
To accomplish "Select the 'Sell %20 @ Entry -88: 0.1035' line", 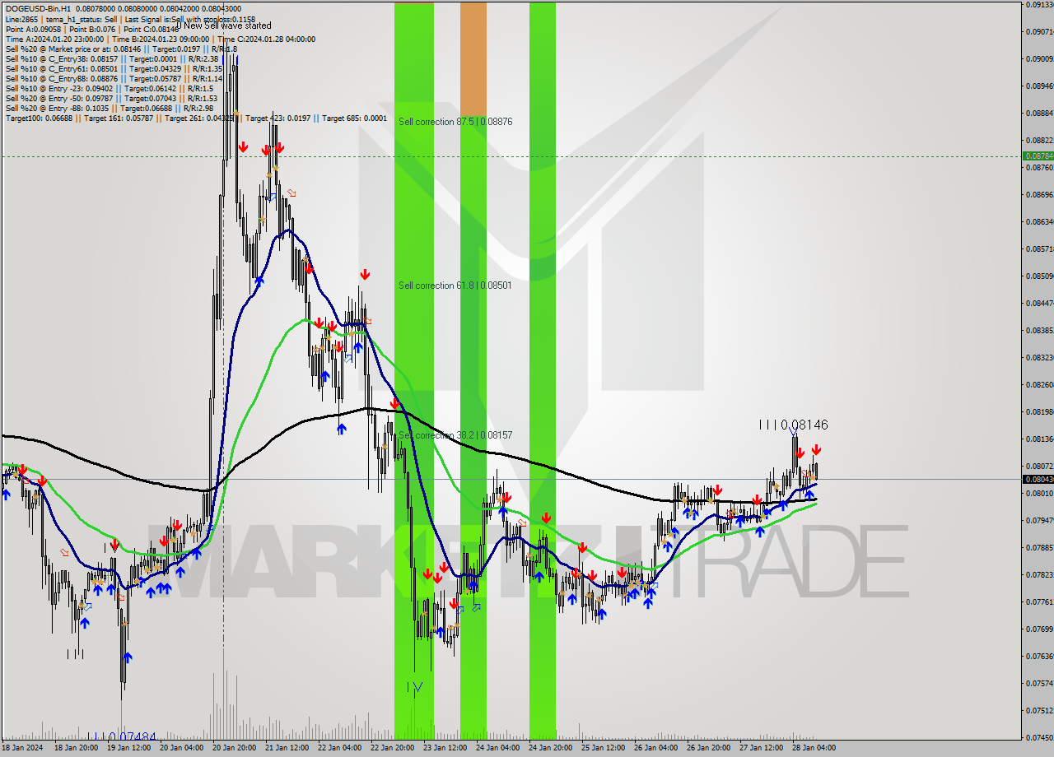I will (110, 108).
